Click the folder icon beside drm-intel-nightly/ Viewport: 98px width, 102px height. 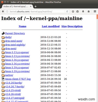click(3, 45)
